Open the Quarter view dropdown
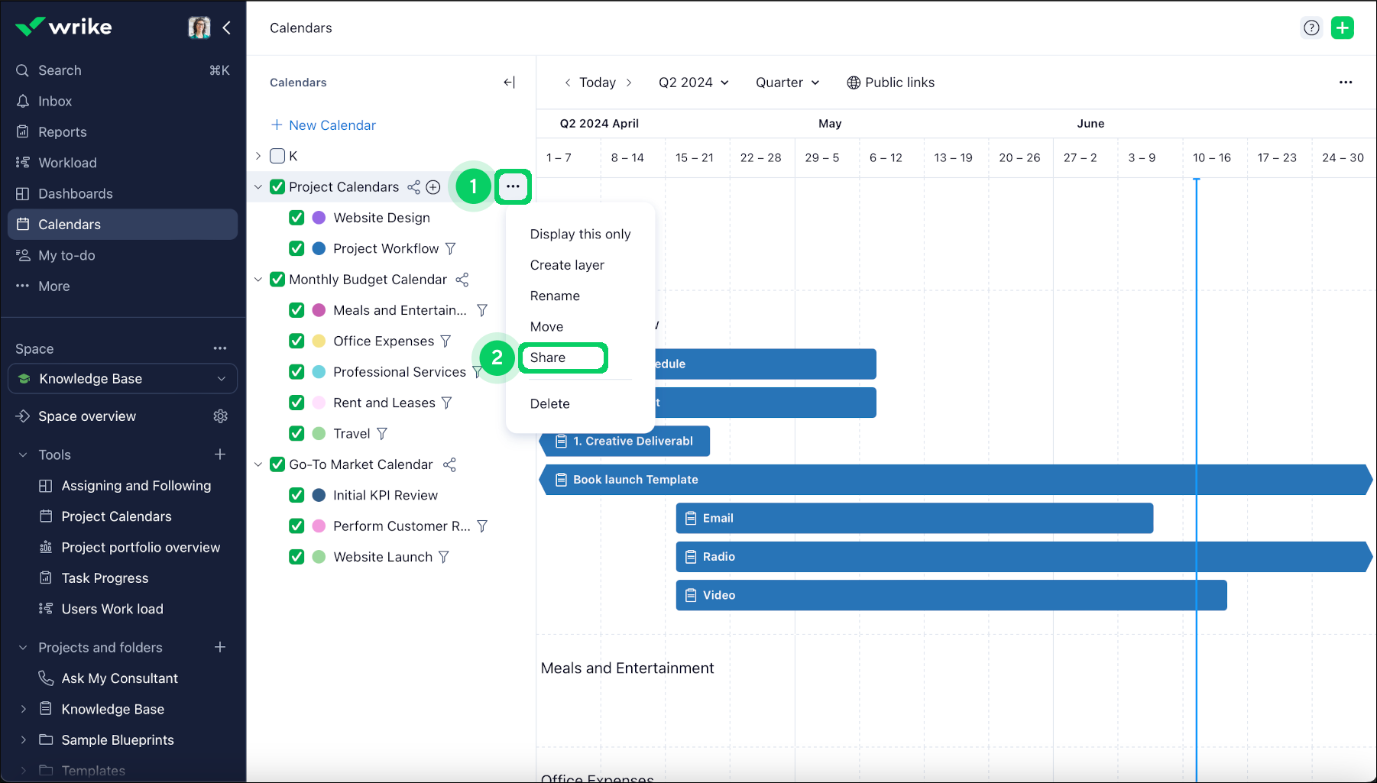This screenshot has width=1377, height=783. pyautogui.click(x=787, y=83)
